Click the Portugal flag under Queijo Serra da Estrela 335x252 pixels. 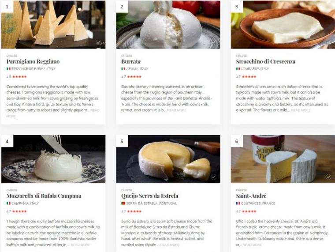[x=123, y=203]
